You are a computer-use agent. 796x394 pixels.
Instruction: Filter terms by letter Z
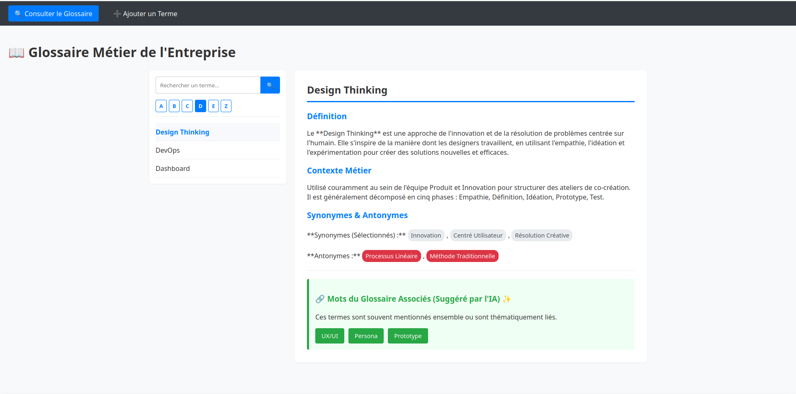pos(226,106)
